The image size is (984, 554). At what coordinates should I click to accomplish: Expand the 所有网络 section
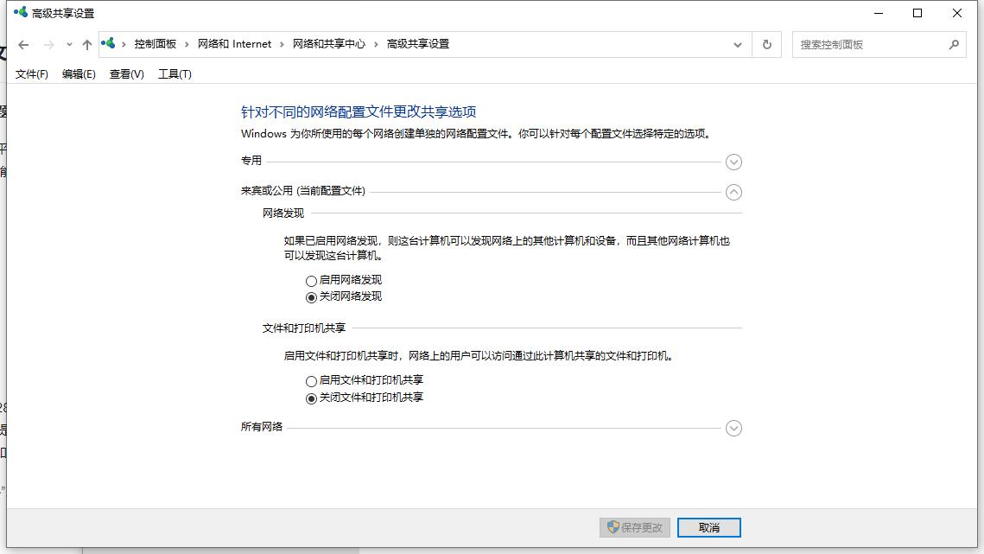[x=733, y=428]
